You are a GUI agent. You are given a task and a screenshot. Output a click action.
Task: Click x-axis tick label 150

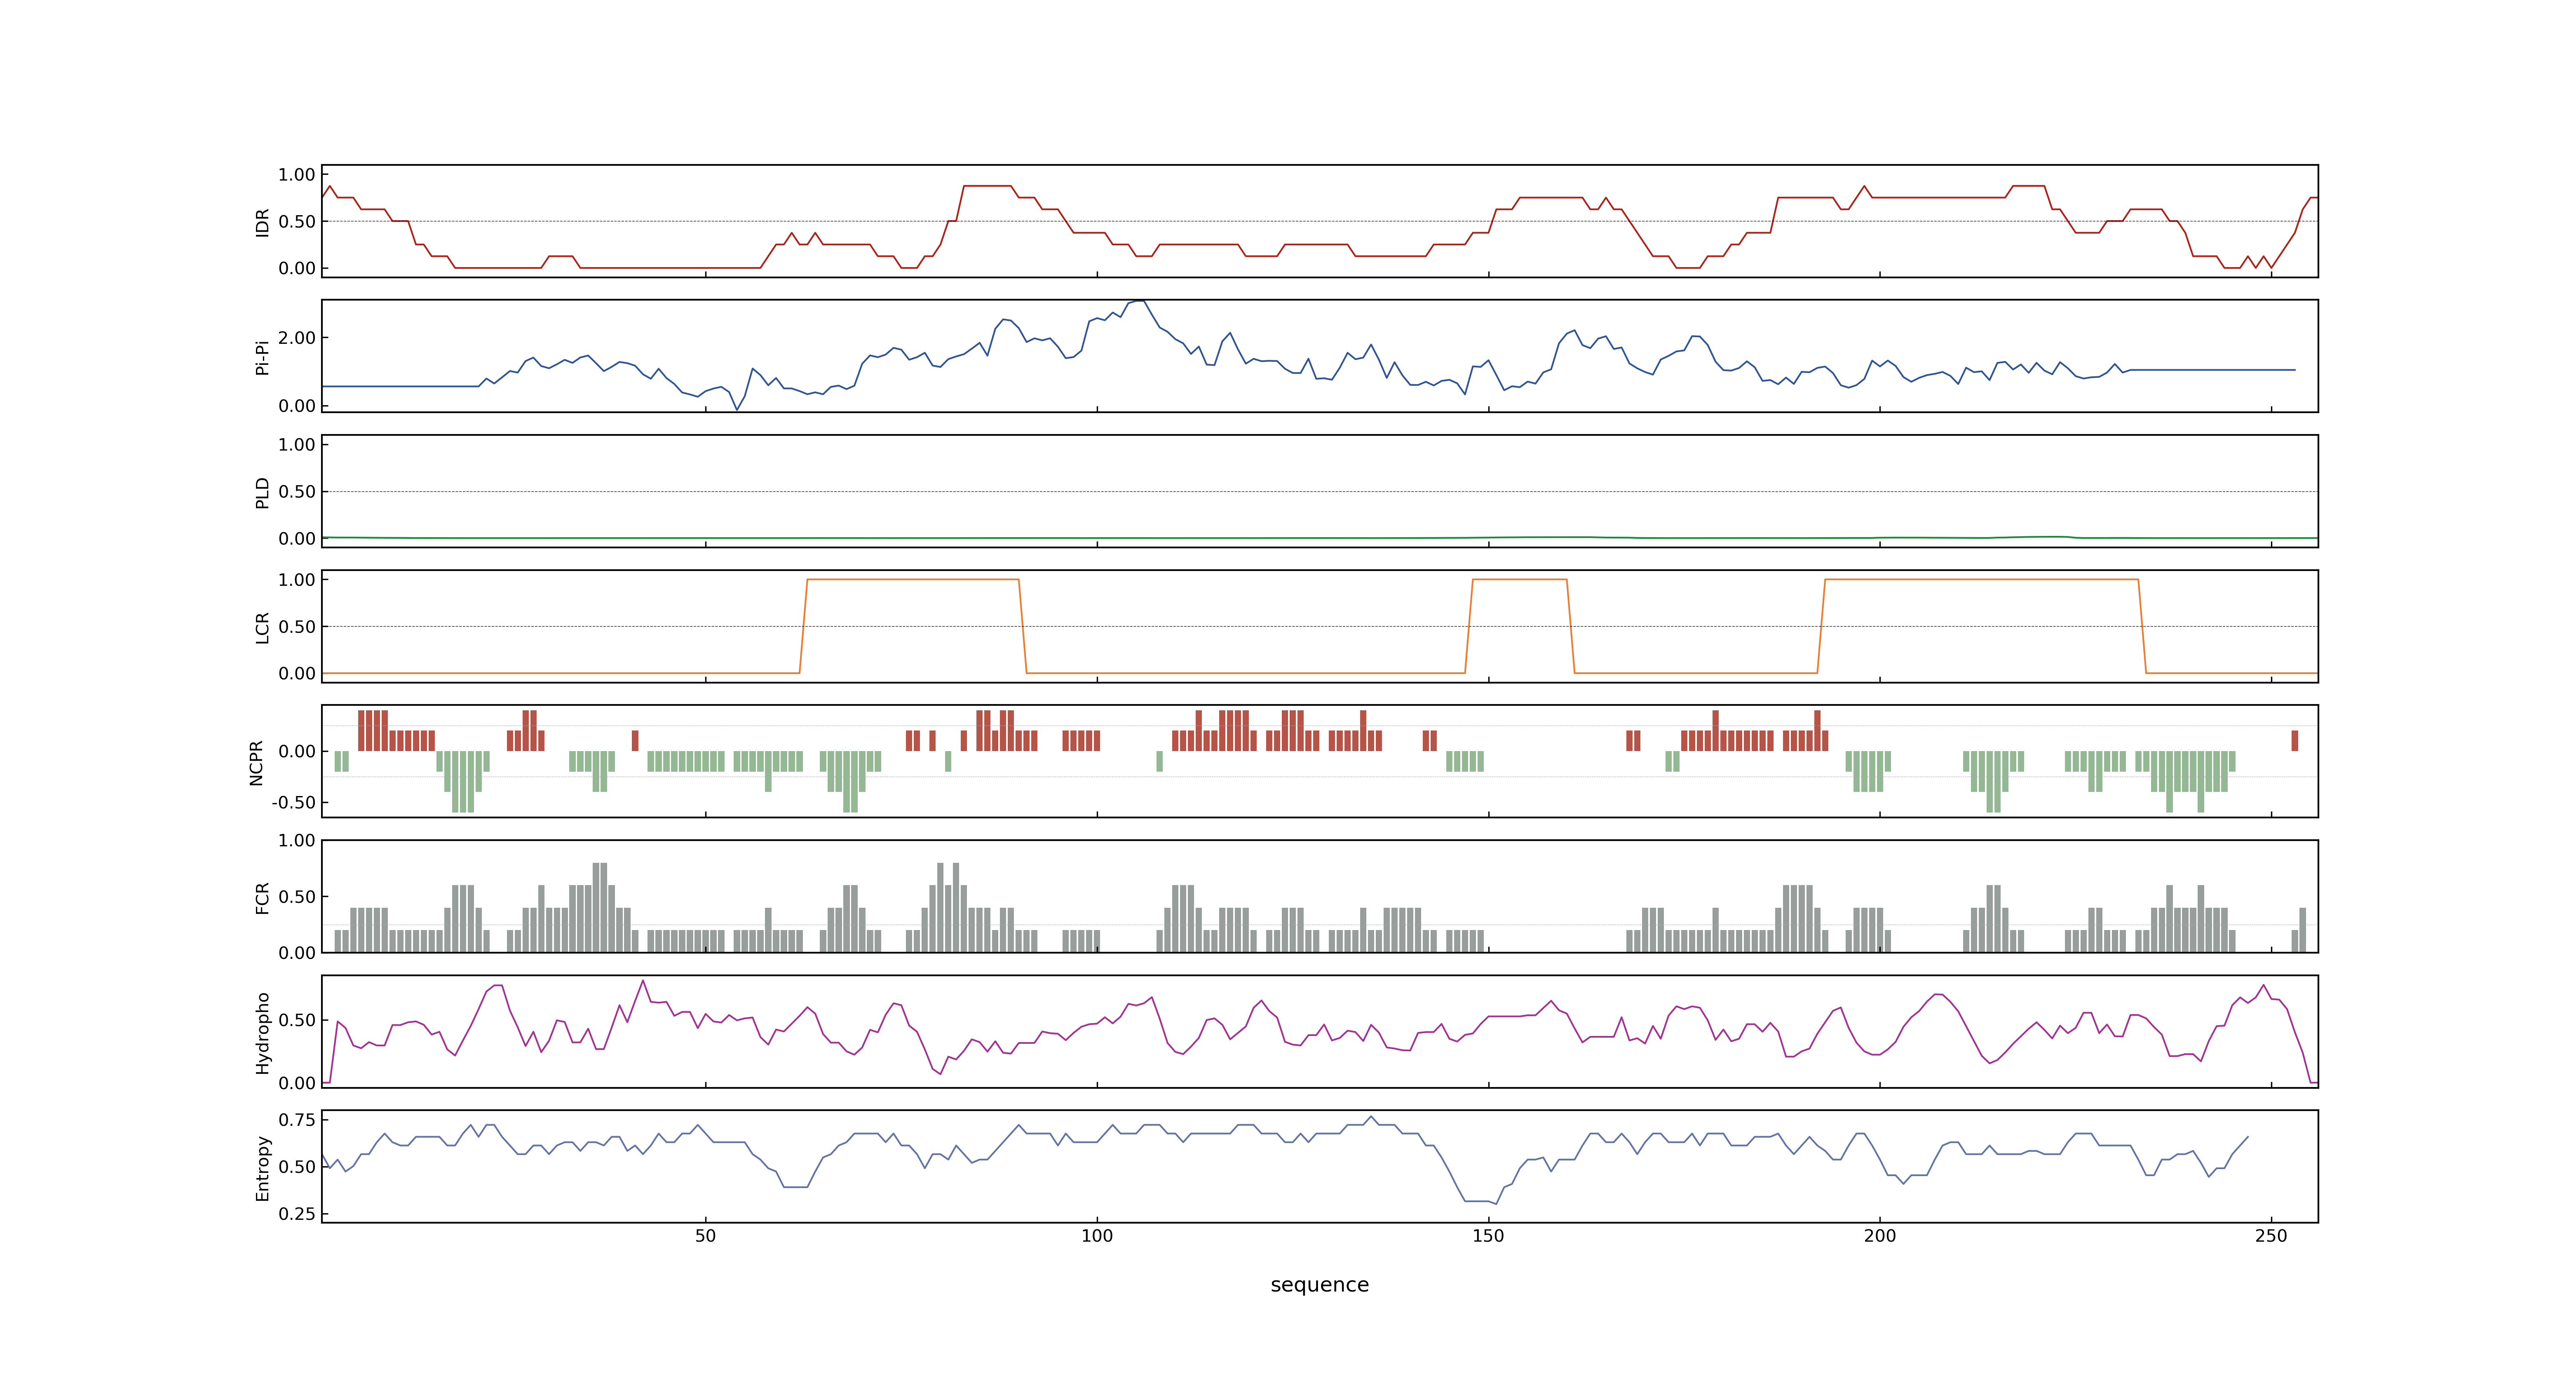[x=1488, y=1236]
